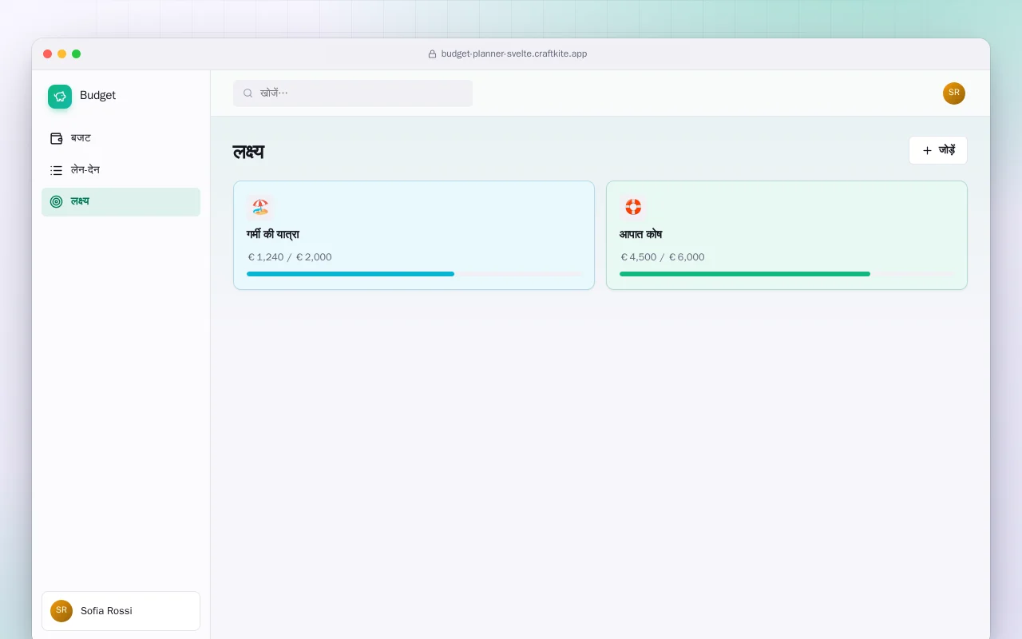Click the budget-planner-svelte.craftkite.app URL
This screenshot has width=1022, height=639.
click(x=514, y=54)
